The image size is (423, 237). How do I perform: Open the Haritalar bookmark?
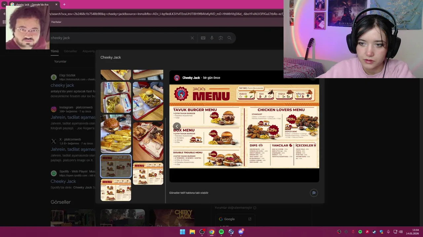56,22
